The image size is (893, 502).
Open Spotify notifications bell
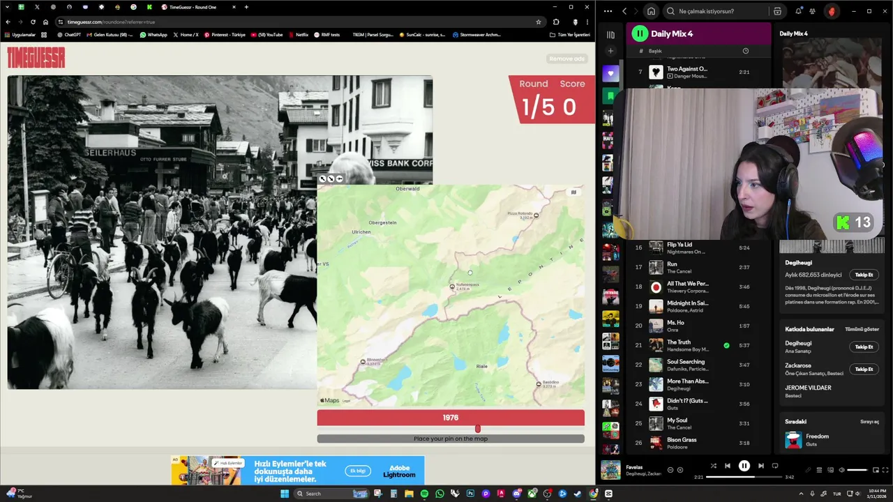coord(798,11)
